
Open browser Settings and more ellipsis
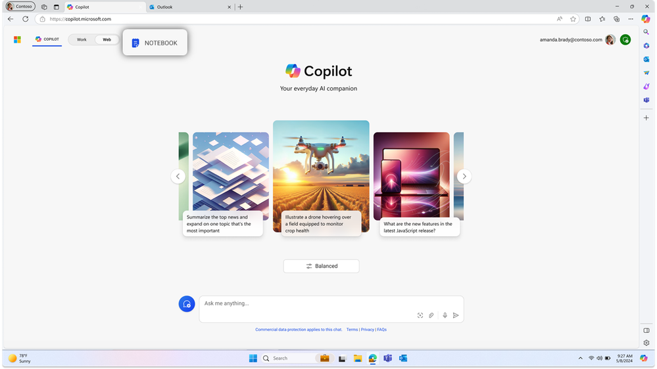click(x=631, y=19)
